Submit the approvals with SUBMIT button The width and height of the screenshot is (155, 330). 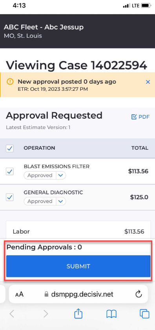point(78,266)
